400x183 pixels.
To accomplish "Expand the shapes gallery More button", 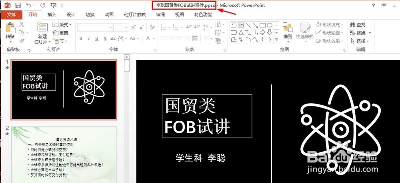I will [x=276, y=39].
